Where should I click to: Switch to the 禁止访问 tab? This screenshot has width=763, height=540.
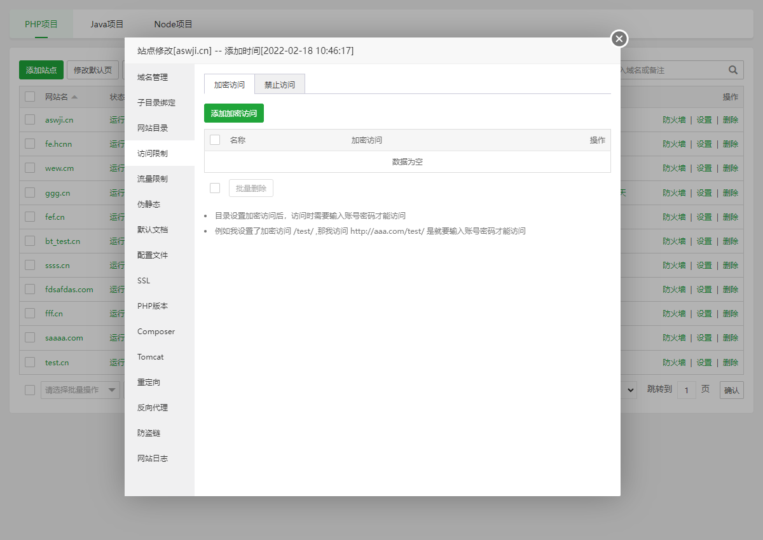[x=280, y=83]
